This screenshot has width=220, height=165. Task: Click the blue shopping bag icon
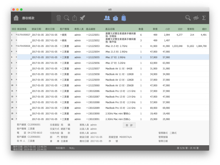click(x=124, y=18)
